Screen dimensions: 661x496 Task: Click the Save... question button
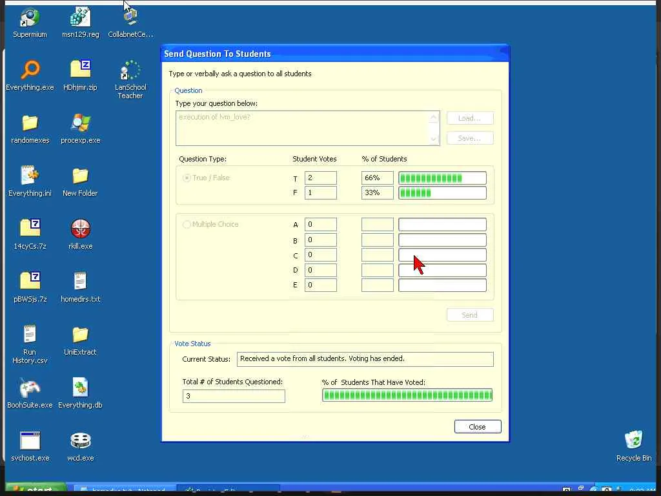470,138
